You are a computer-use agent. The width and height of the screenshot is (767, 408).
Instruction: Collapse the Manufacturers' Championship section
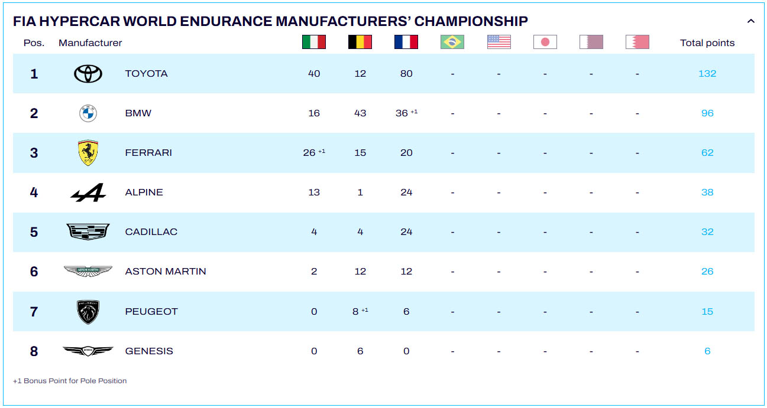click(751, 21)
